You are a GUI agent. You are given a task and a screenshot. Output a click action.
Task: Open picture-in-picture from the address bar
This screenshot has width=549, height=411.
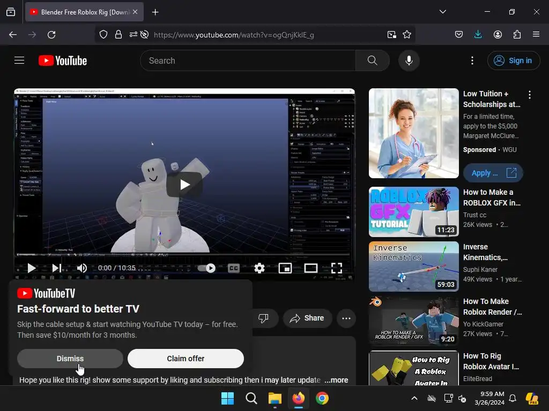tap(391, 35)
